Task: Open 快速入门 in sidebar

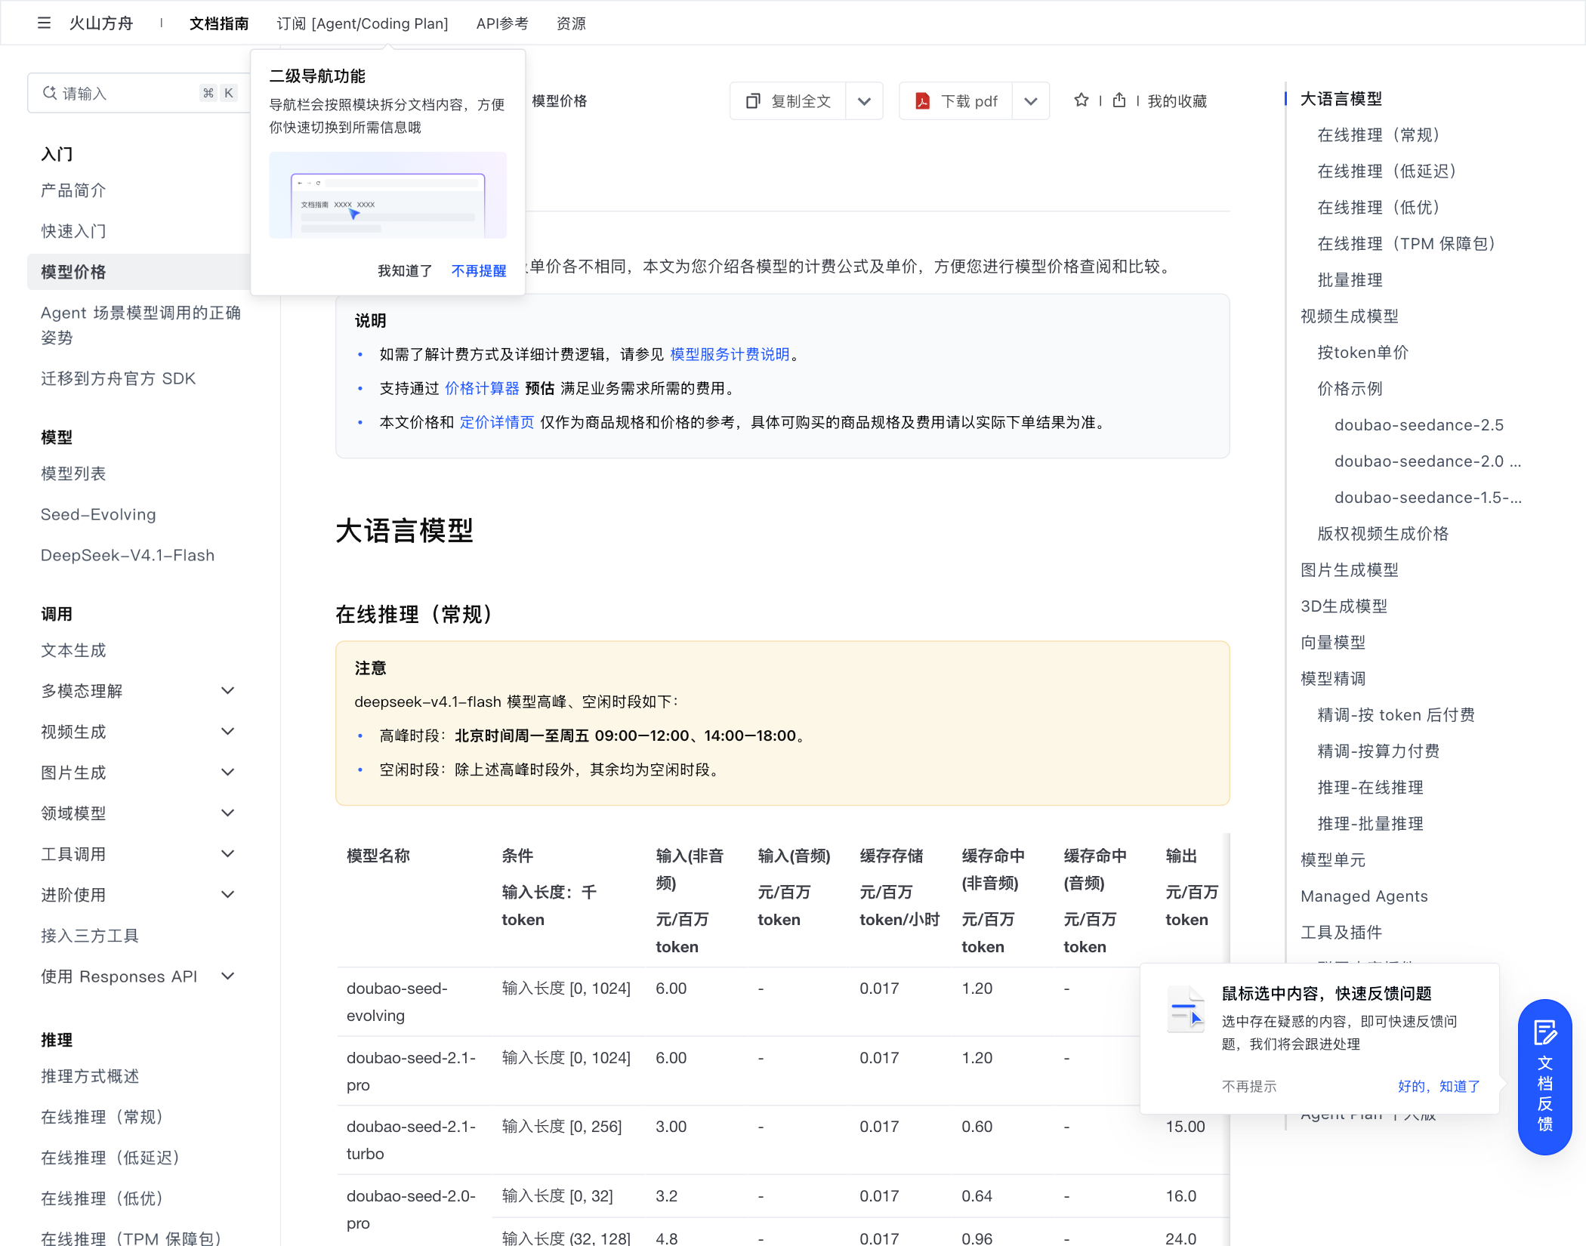Action: (x=73, y=231)
